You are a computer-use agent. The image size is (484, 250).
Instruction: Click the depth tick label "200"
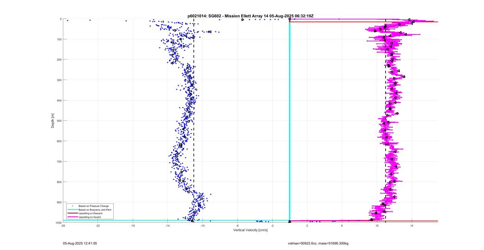(x=59, y=59)
